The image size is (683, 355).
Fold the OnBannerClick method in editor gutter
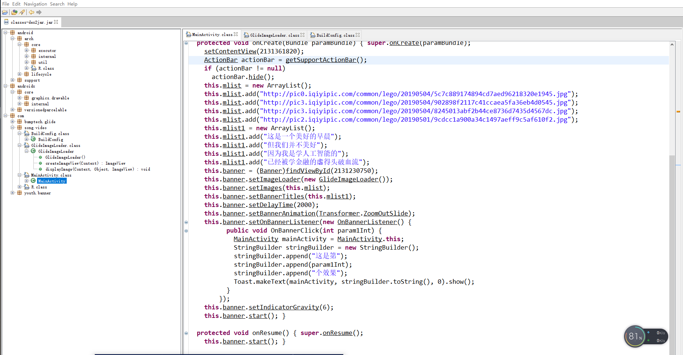[186, 231]
